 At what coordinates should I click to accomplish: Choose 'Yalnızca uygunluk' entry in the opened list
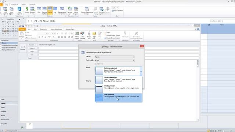(119, 80)
